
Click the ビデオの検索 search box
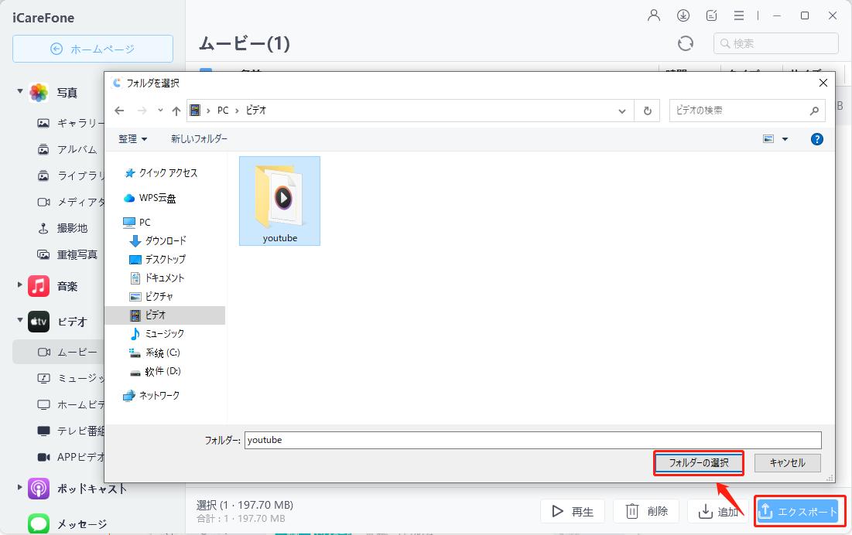tap(747, 111)
